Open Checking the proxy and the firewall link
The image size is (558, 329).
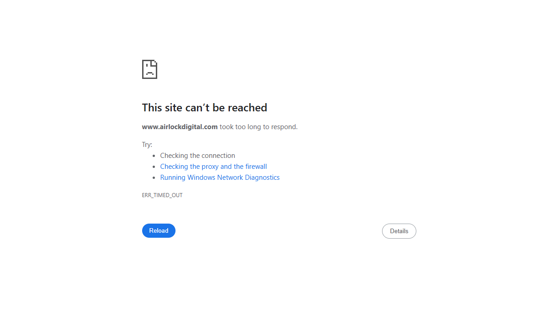pos(213,167)
